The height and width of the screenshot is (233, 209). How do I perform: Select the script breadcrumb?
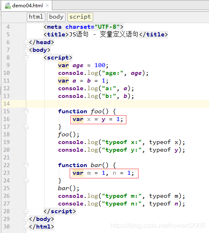(80, 17)
